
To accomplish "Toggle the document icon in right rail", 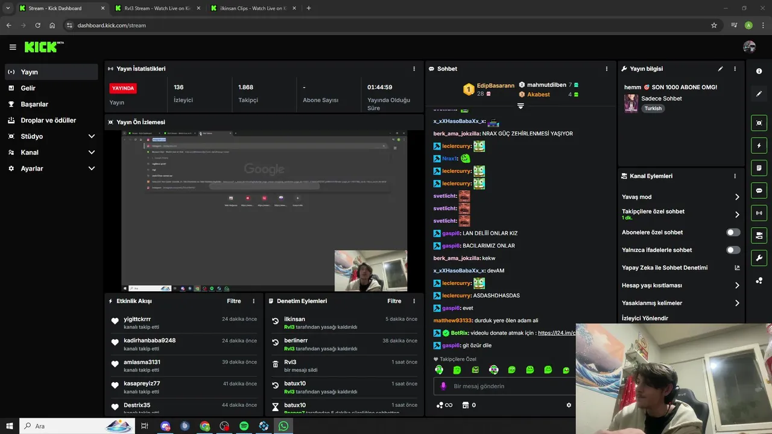I will click(x=759, y=168).
